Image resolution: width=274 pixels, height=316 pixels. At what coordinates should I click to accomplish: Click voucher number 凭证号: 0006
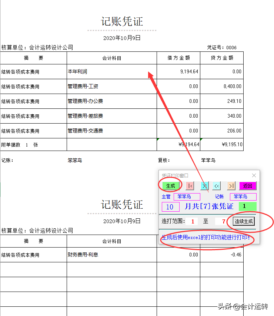click(x=222, y=48)
